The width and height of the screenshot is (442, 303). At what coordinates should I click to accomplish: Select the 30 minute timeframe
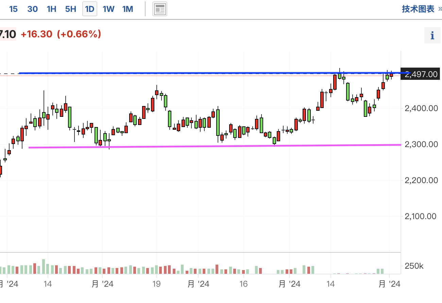[x=32, y=9]
